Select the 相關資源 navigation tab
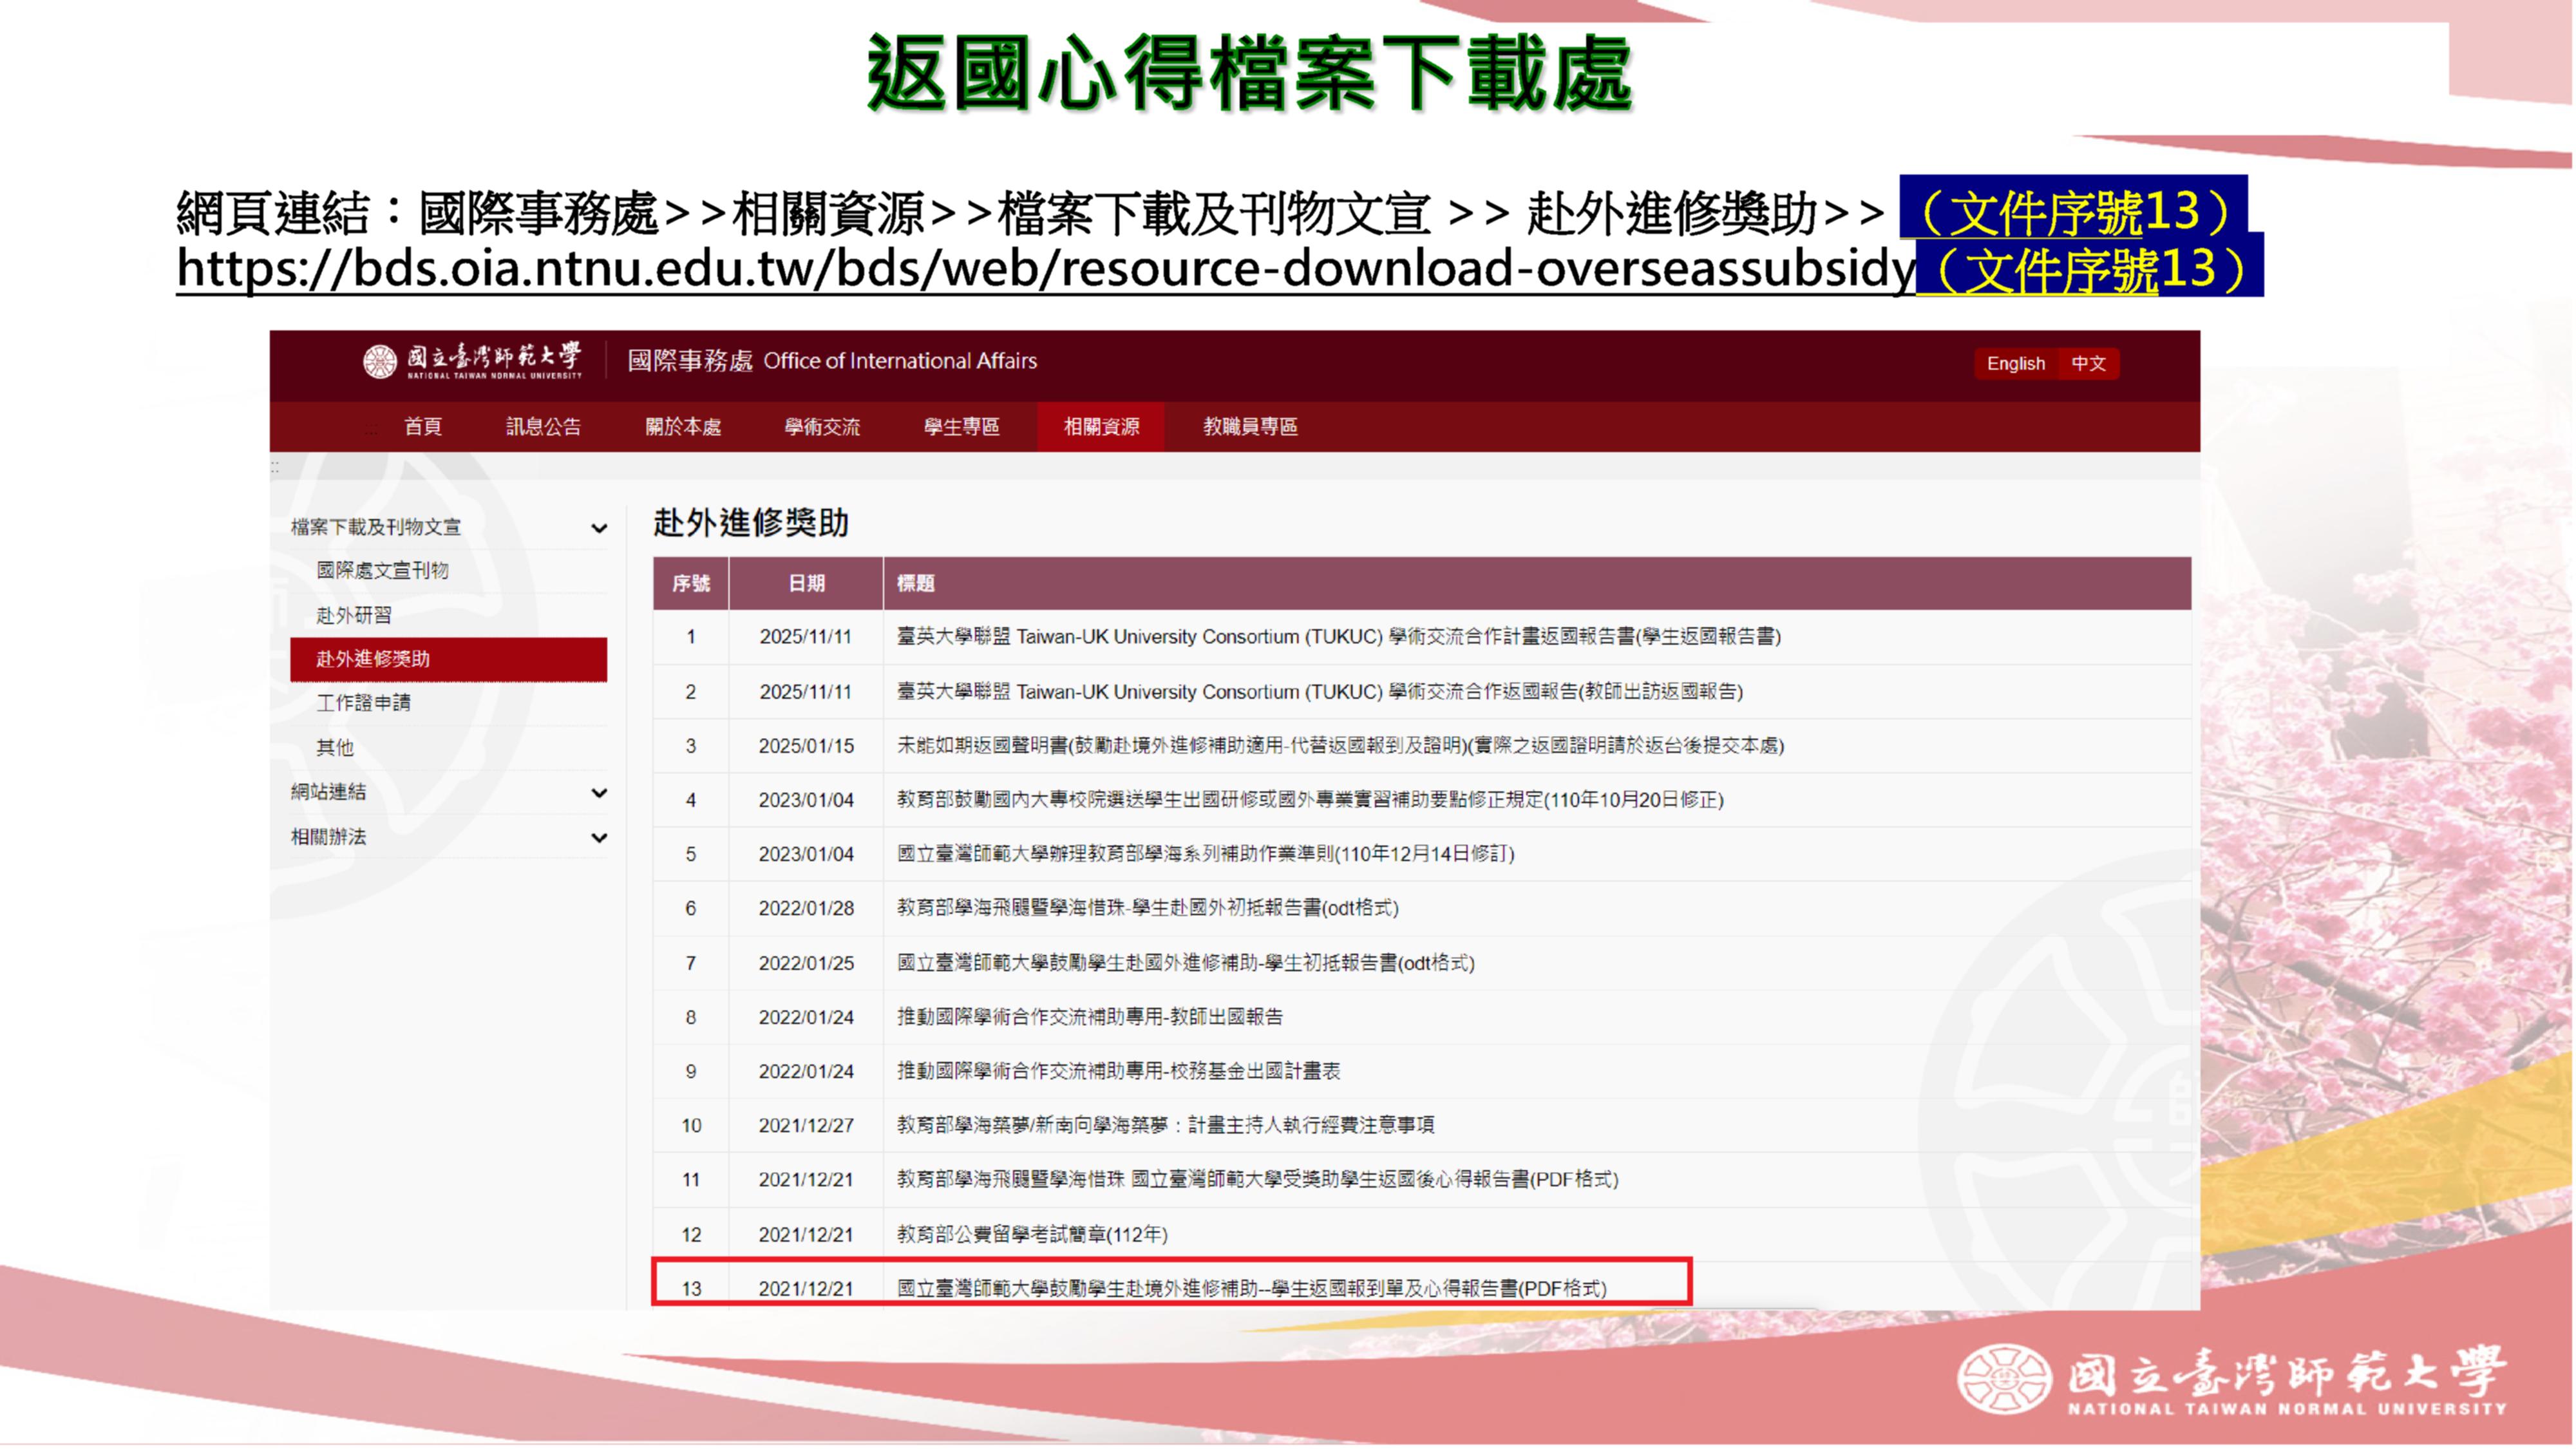The height and width of the screenshot is (1449, 2576). pyautogui.click(x=1101, y=427)
